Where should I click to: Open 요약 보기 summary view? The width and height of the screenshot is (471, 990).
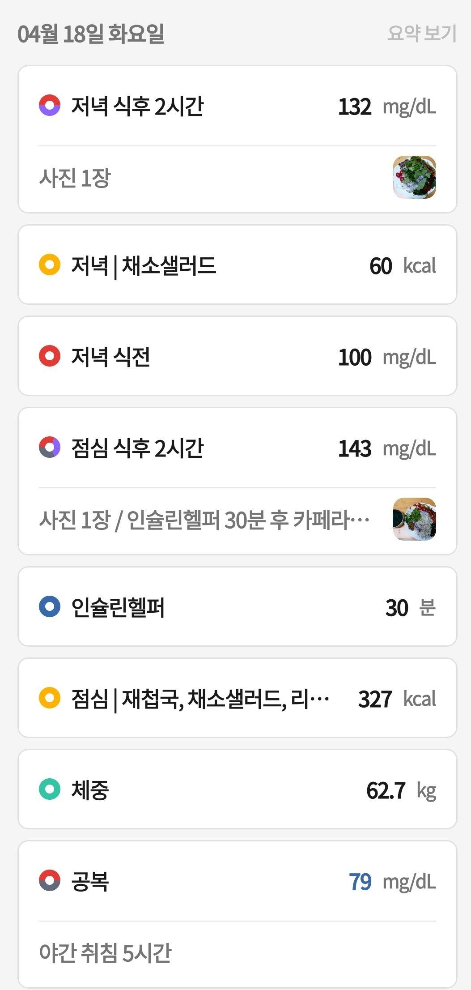click(422, 34)
